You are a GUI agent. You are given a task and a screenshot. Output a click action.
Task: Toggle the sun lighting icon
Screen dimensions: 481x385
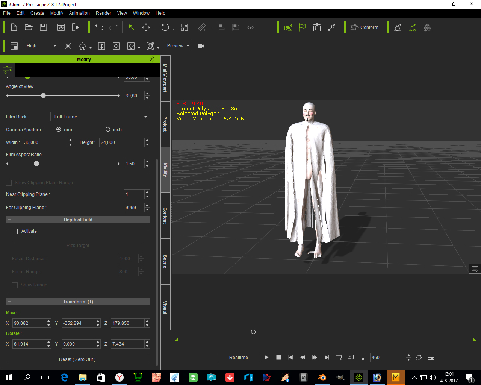pos(68,46)
